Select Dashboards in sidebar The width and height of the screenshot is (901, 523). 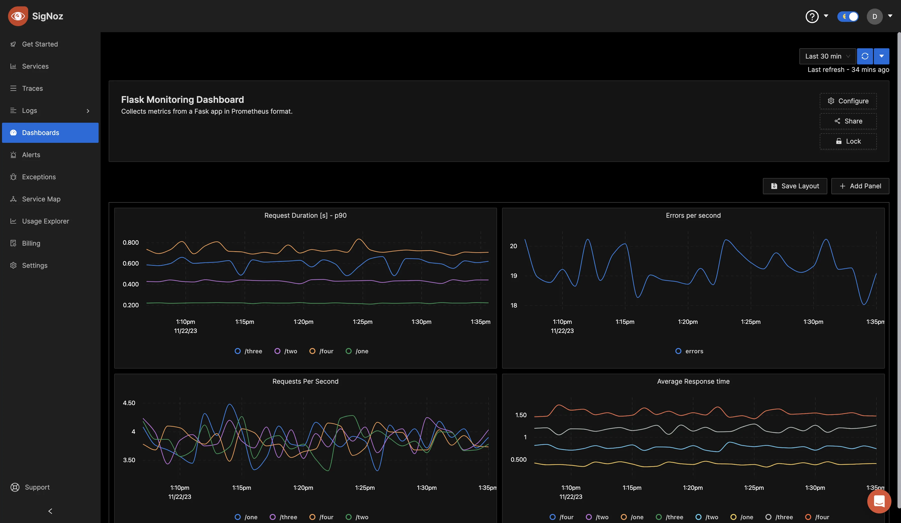(x=50, y=133)
